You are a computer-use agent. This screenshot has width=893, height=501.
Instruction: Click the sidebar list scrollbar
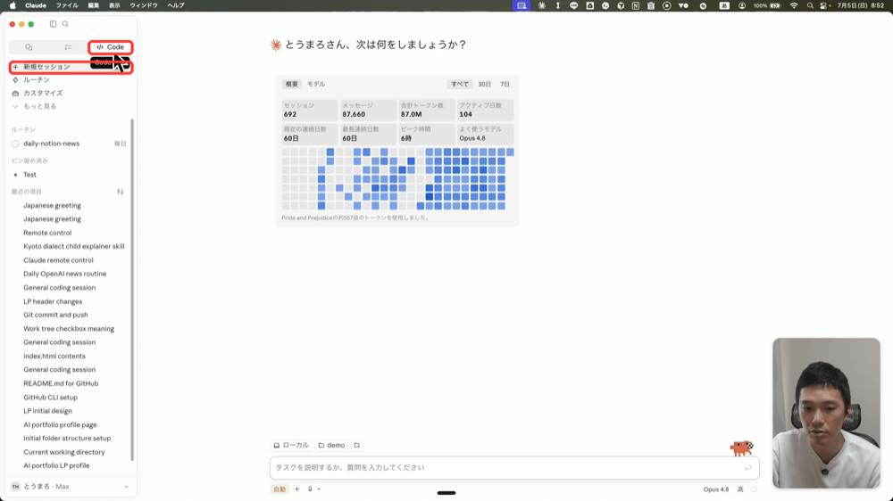click(x=133, y=290)
